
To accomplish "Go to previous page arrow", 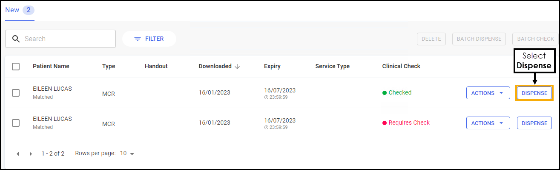I will [18, 154].
